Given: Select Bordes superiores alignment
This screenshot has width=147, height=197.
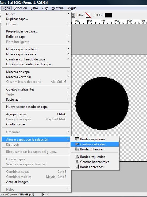Looking at the screenshot, I should (x=95, y=139).
